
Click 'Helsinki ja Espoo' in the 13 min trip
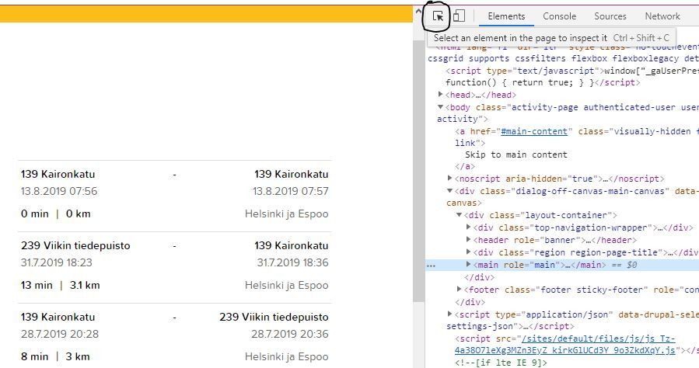(287, 285)
